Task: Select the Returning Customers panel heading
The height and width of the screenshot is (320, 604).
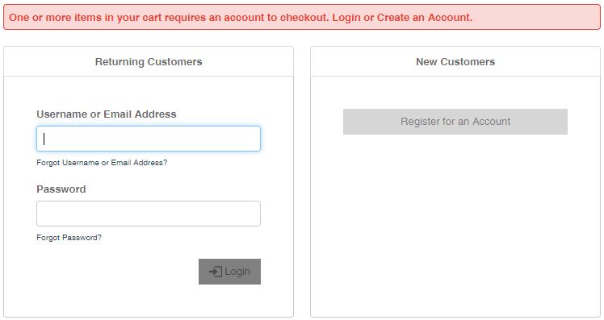Action: click(149, 62)
